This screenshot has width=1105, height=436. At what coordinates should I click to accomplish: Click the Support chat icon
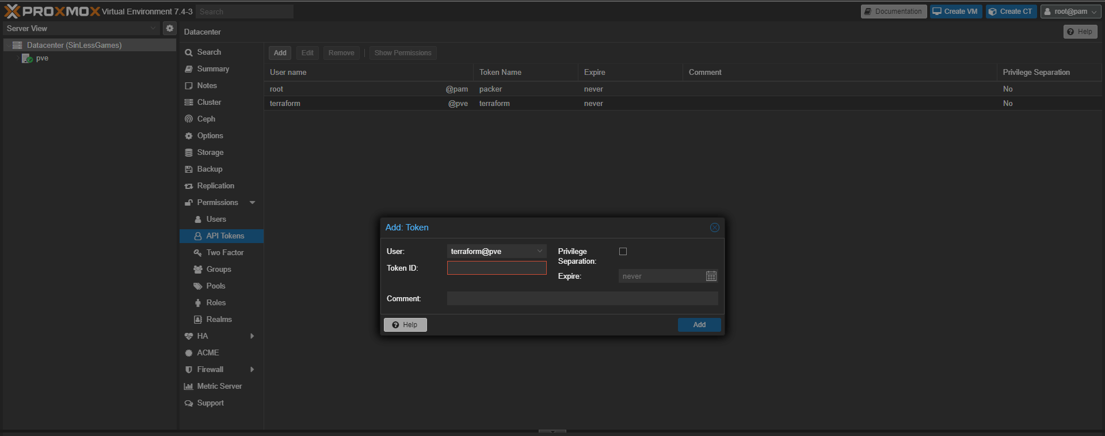click(189, 403)
